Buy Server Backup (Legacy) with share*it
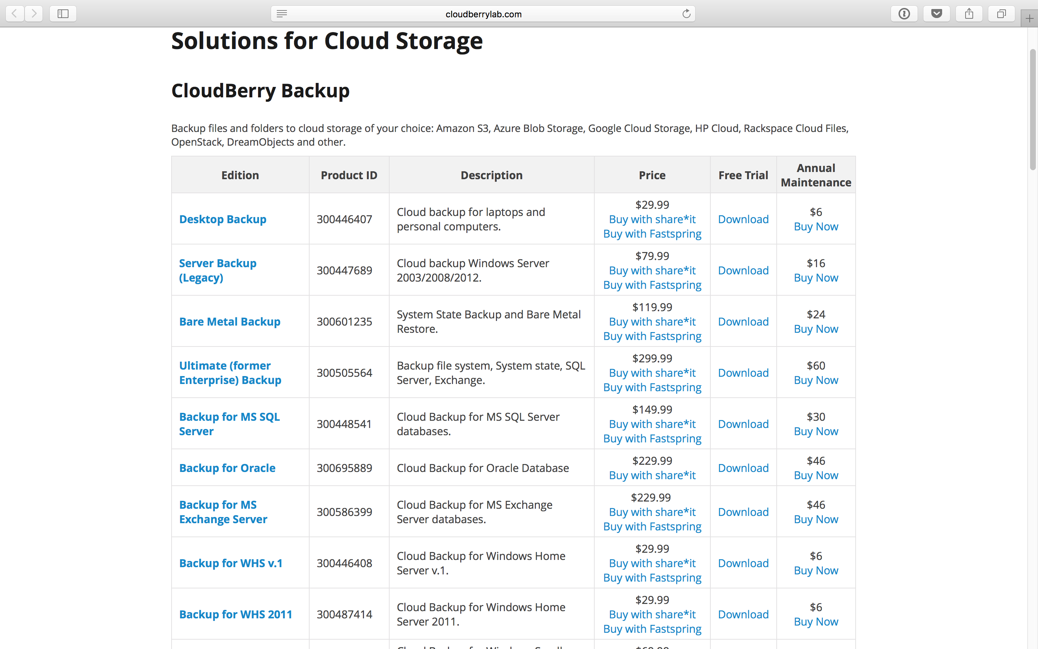 [x=652, y=270]
